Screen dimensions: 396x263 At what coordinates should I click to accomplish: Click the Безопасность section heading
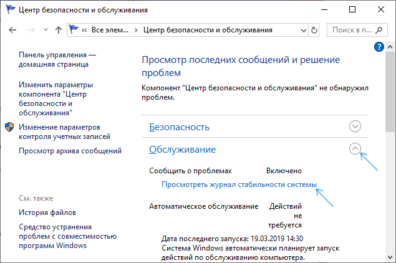[179, 127]
